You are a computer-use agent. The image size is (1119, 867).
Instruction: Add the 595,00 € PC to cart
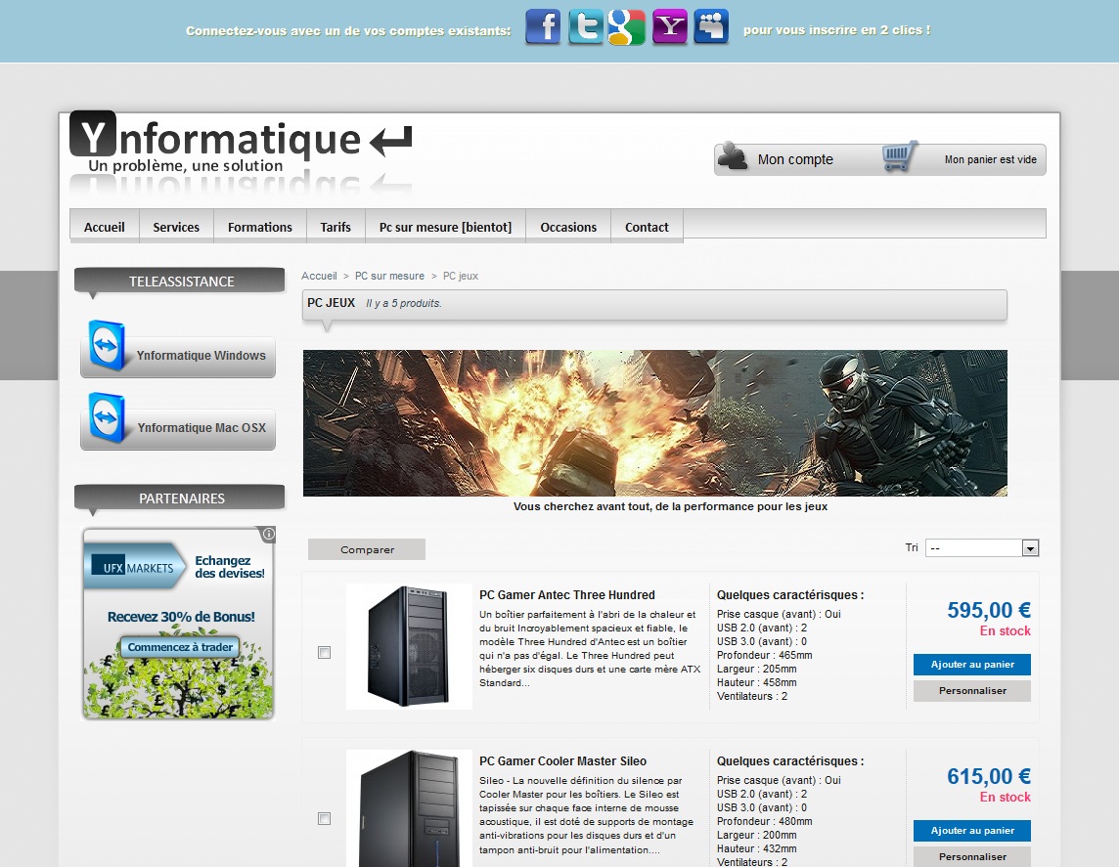[x=972, y=665]
